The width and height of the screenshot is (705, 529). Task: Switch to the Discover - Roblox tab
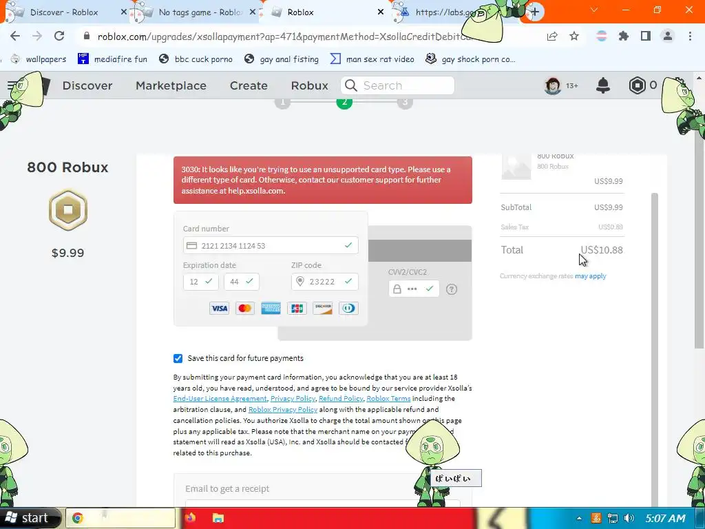pos(64,12)
